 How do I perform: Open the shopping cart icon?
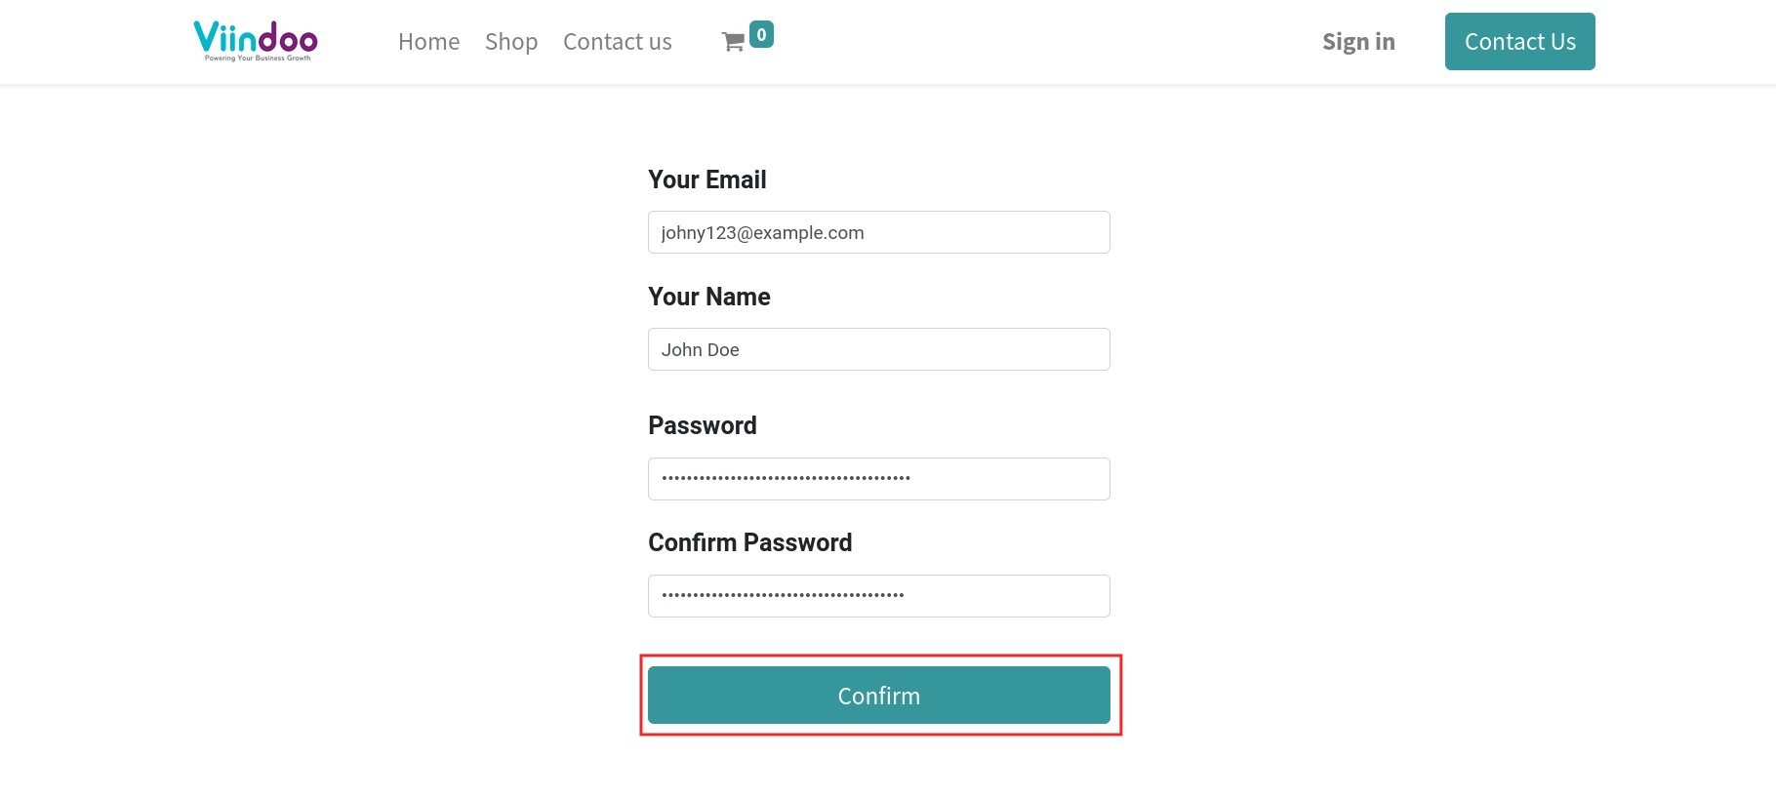733,42
